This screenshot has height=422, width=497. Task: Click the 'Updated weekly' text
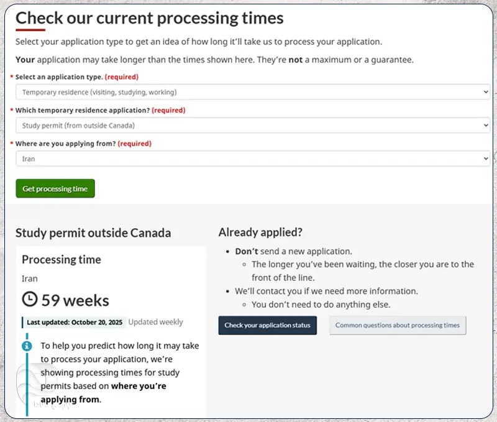click(x=156, y=322)
